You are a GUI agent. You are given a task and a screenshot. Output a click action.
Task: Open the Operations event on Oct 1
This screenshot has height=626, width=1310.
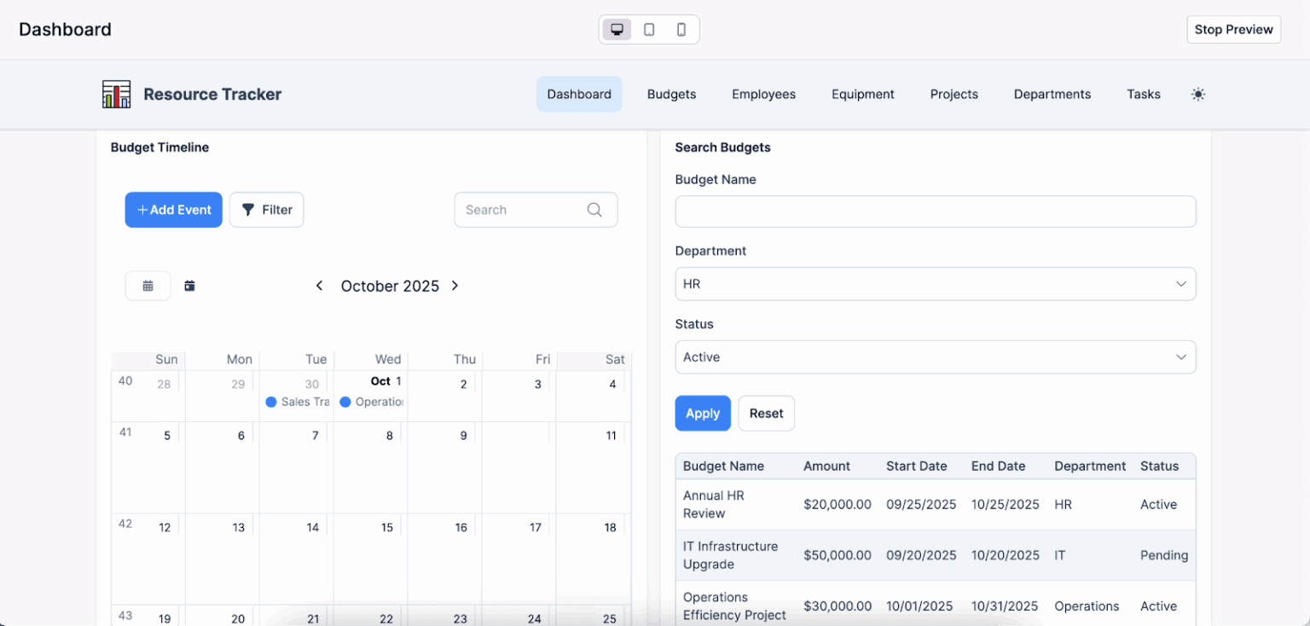point(371,402)
